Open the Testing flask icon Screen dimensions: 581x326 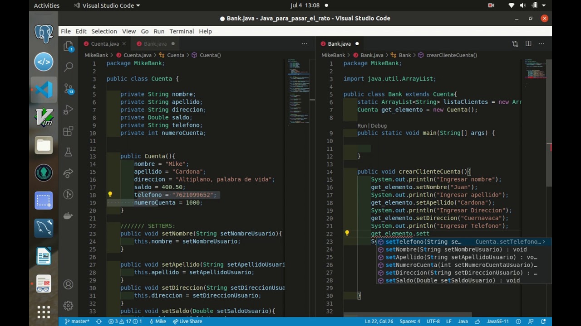[69, 152]
